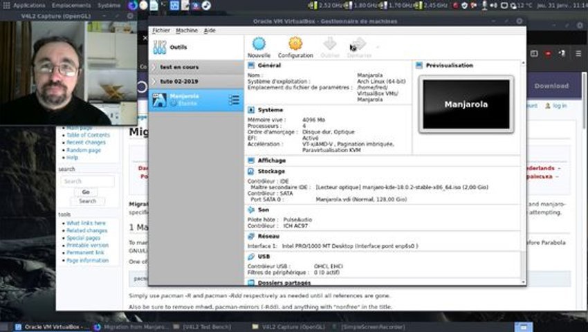Click the VirtualBox details pane vertical scrollbar
The image size is (588, 332).
523,172
